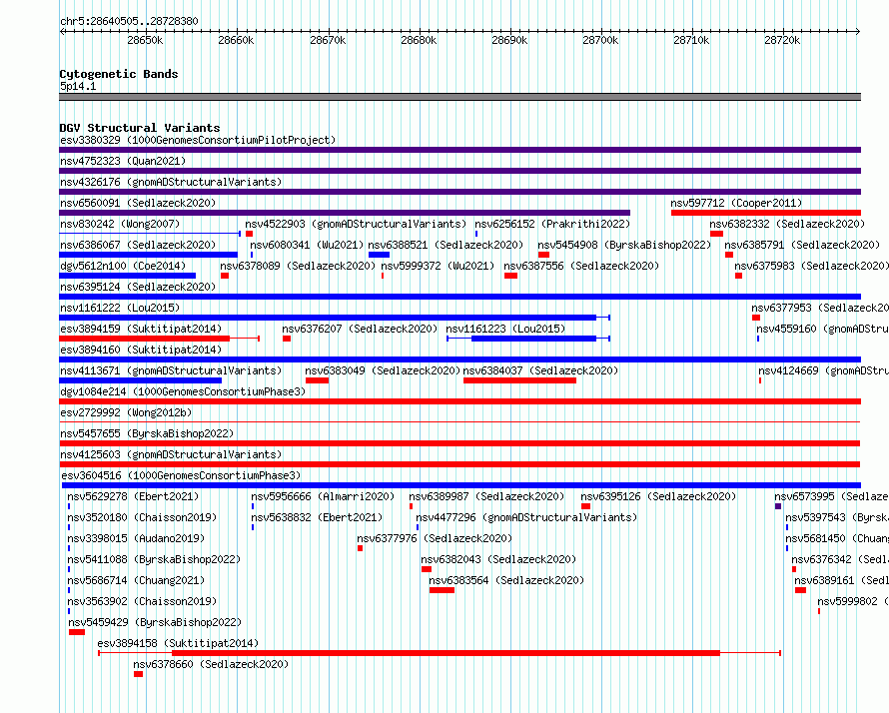Image resolution: width=889 pixels, height=713 pixels.
Task: Open nsv1161223 (Lou2015) variant
Action: pos(505,329)
